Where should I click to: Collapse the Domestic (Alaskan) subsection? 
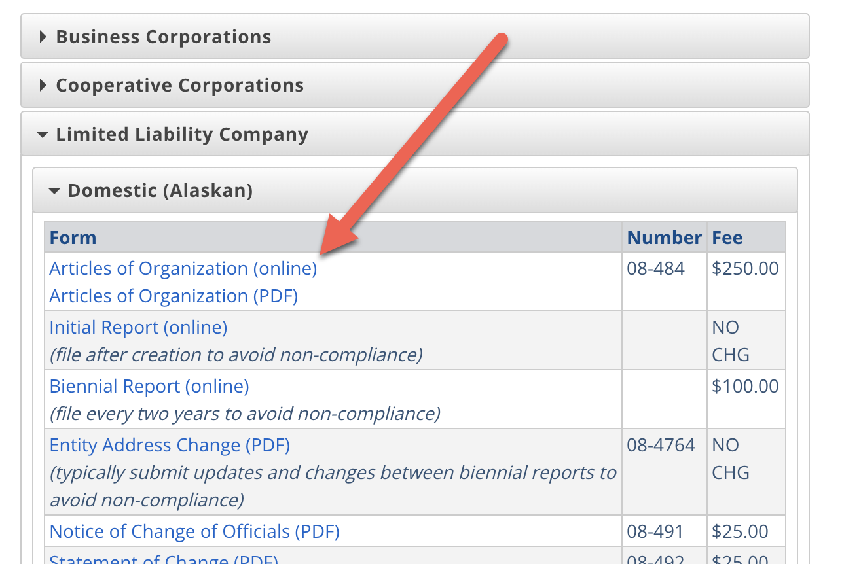tap(160, 190)
